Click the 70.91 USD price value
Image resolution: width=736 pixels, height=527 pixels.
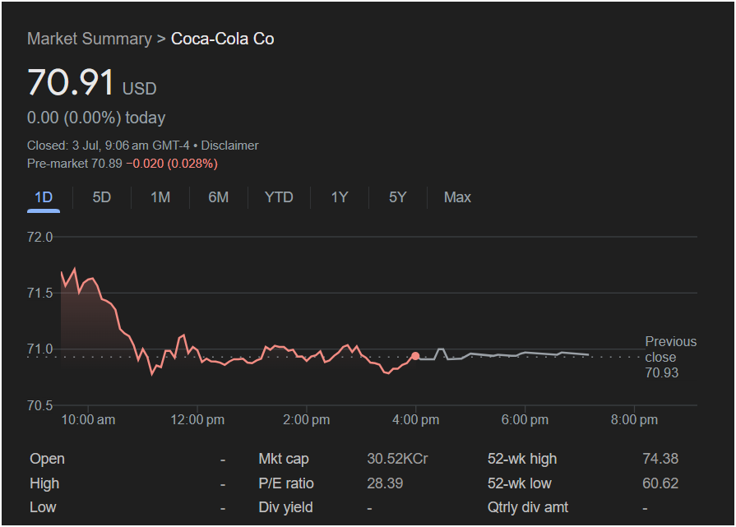tap(92, 82)
